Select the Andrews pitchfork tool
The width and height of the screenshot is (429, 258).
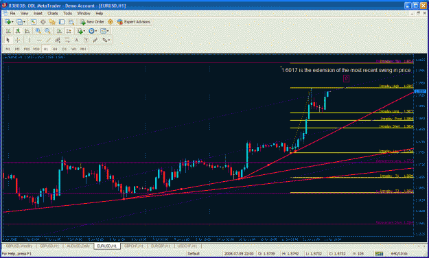click(95, 40)
